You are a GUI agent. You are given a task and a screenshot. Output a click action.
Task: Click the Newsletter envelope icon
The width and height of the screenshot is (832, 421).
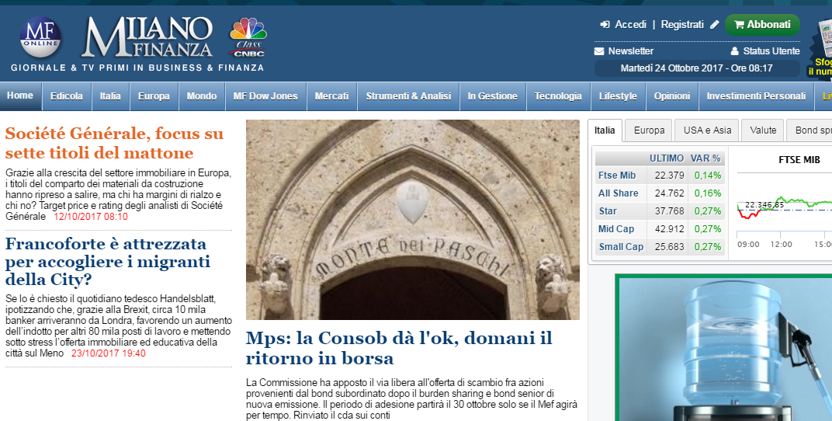coord(599,51)
